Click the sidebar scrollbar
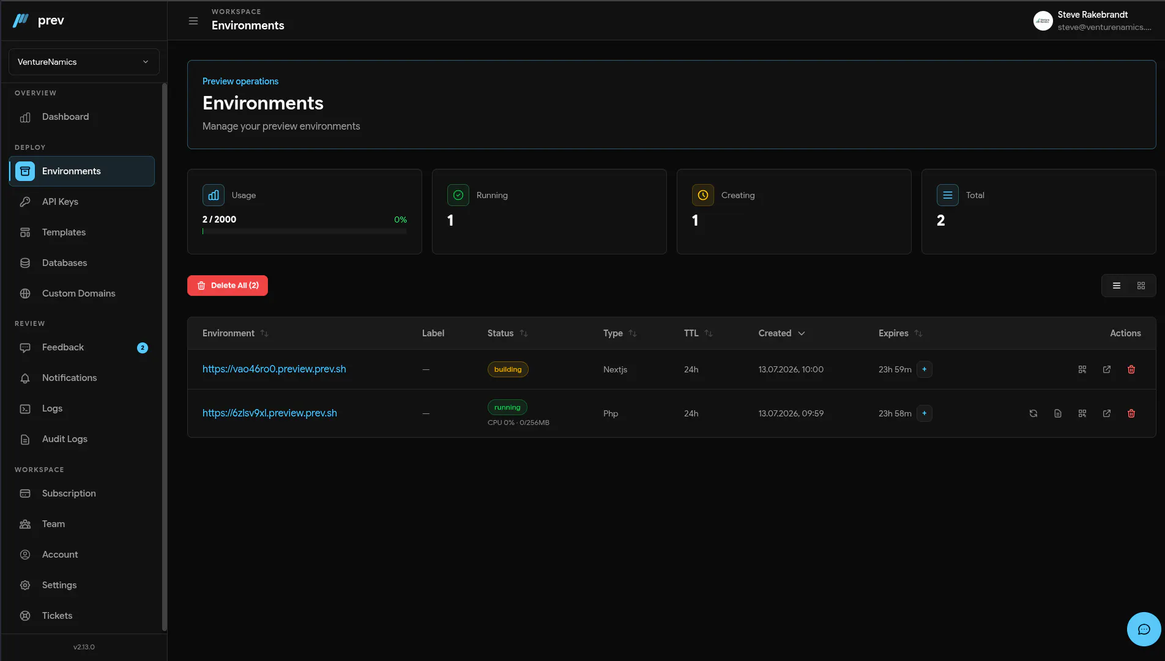The image size is (1165, 661). (x=164, y=358)
